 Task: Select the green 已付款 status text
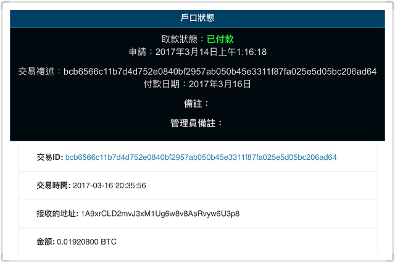coord(220,39)
